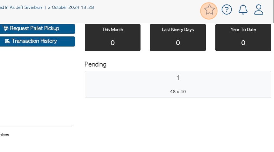Image resolution: width=274 pixels, height=152 pixels.
Task: Click the zero value under This Month
Action: tap(112, 43)
